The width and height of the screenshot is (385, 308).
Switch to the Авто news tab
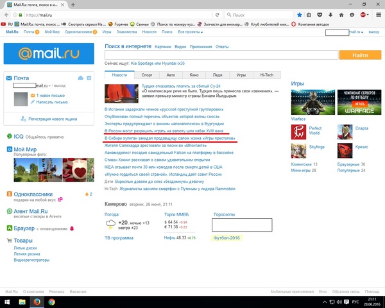171,75
